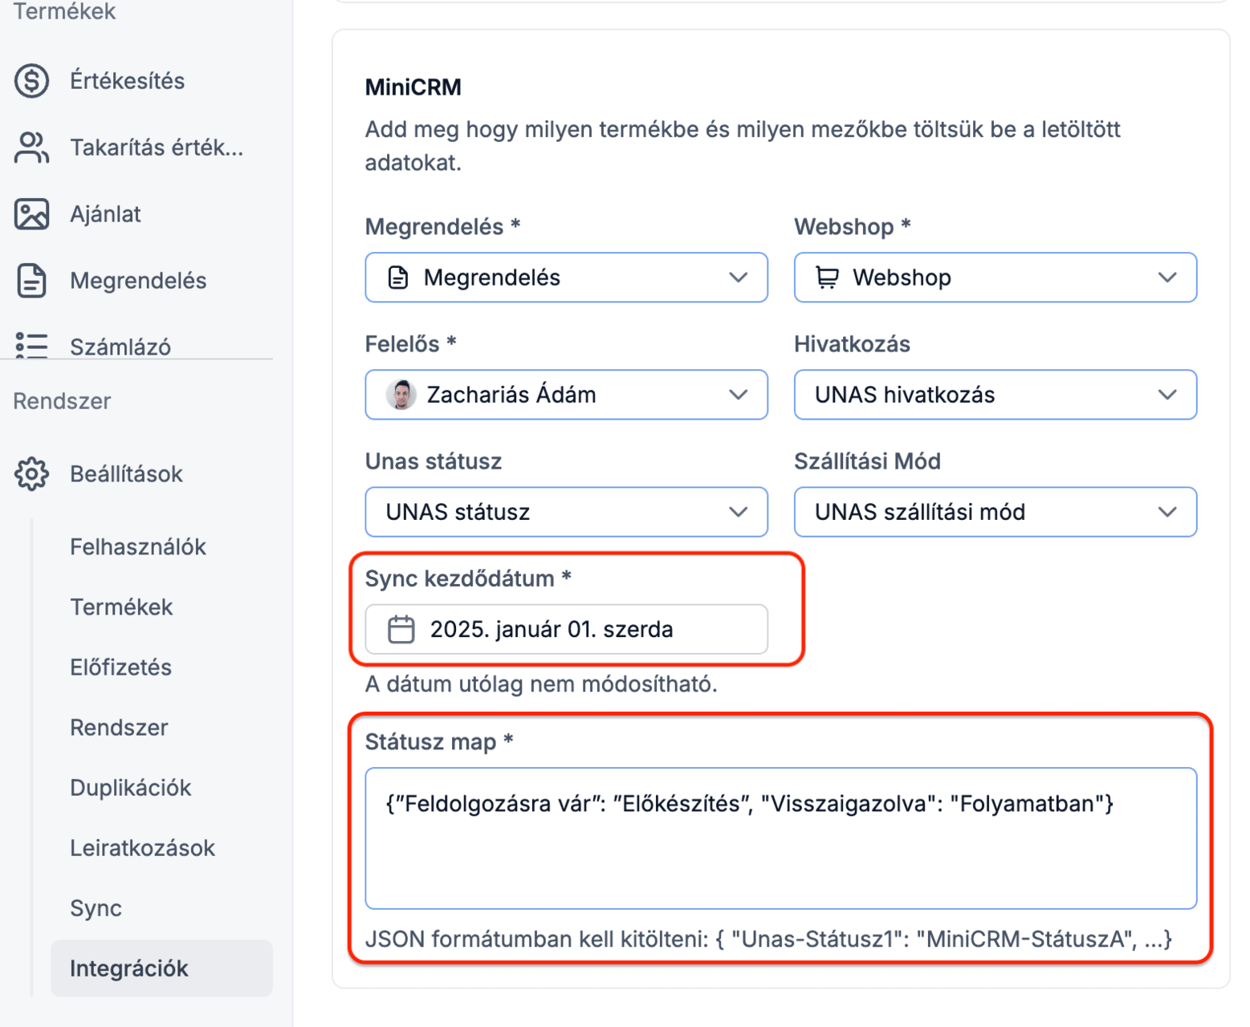
Task: Click the list icon beside Számlázó
Action: point(31,346)
